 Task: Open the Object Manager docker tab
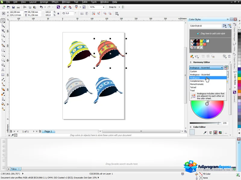coord(235,32)
